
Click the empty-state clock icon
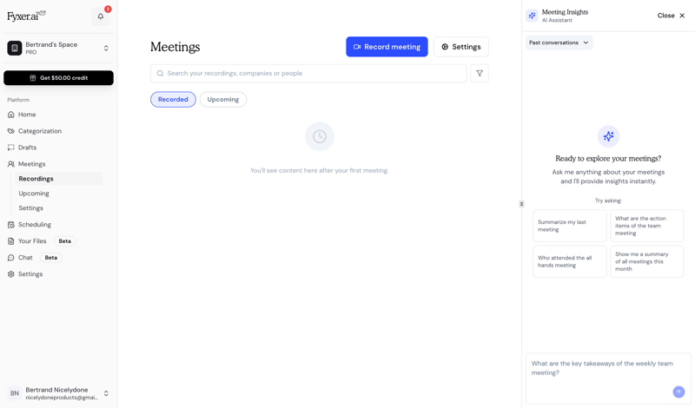pyautogui.click(x=319, y=136)
